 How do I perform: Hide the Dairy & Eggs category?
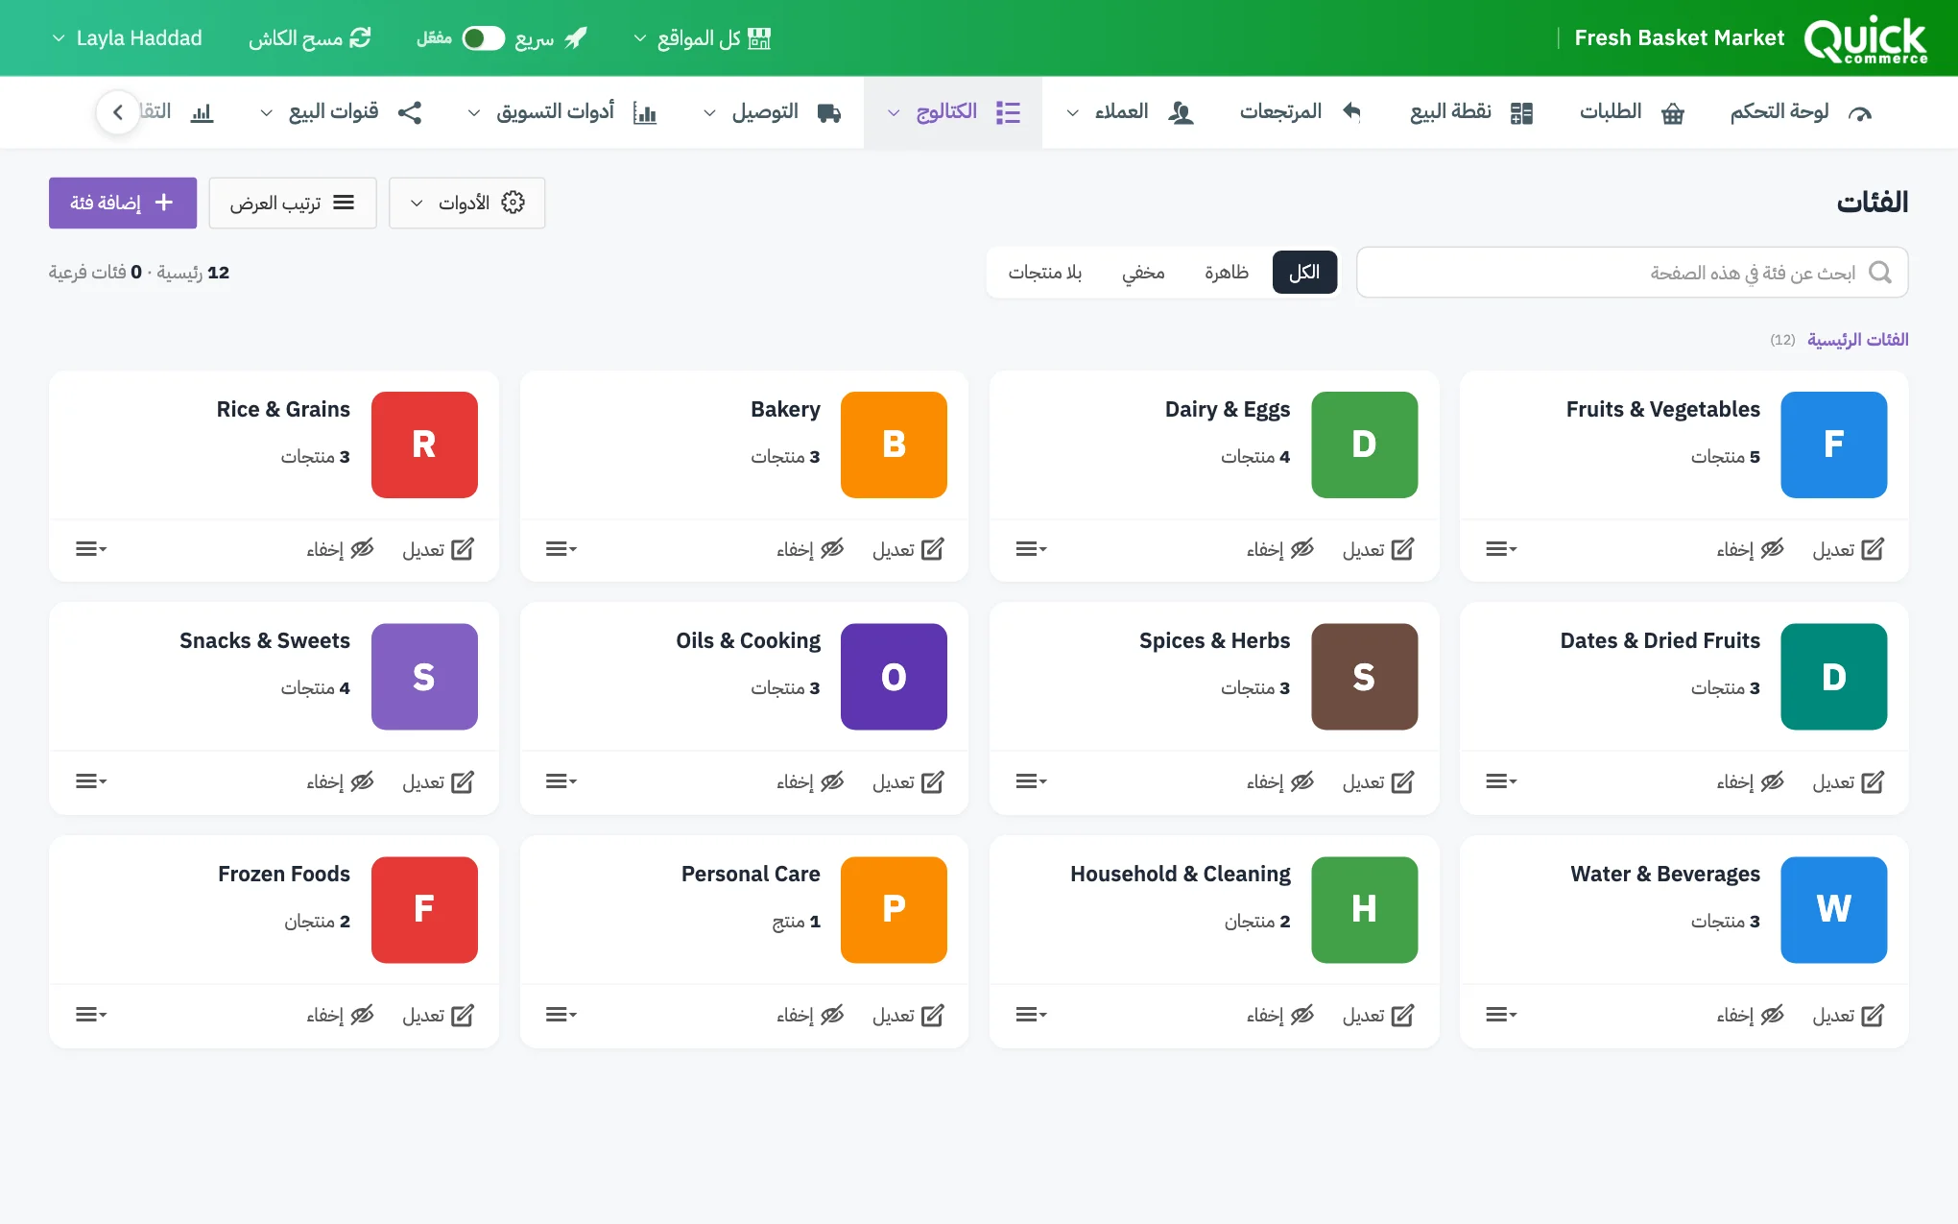pyautogui.click(x=1279, y=549)
